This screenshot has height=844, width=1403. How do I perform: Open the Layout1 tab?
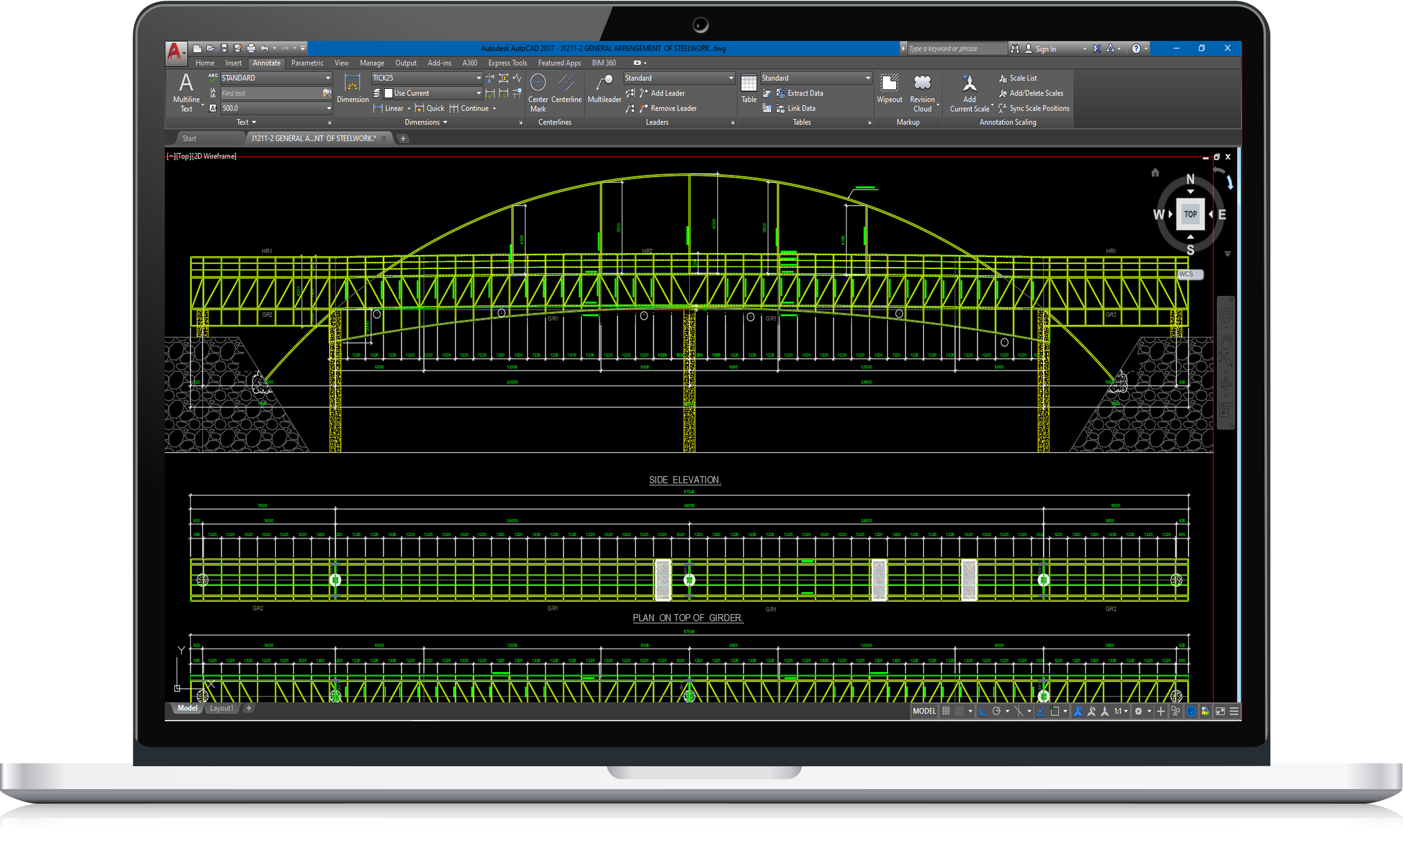click(x=221, y=708)
